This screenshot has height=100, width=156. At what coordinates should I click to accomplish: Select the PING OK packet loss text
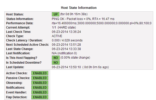tap(83, 19)
